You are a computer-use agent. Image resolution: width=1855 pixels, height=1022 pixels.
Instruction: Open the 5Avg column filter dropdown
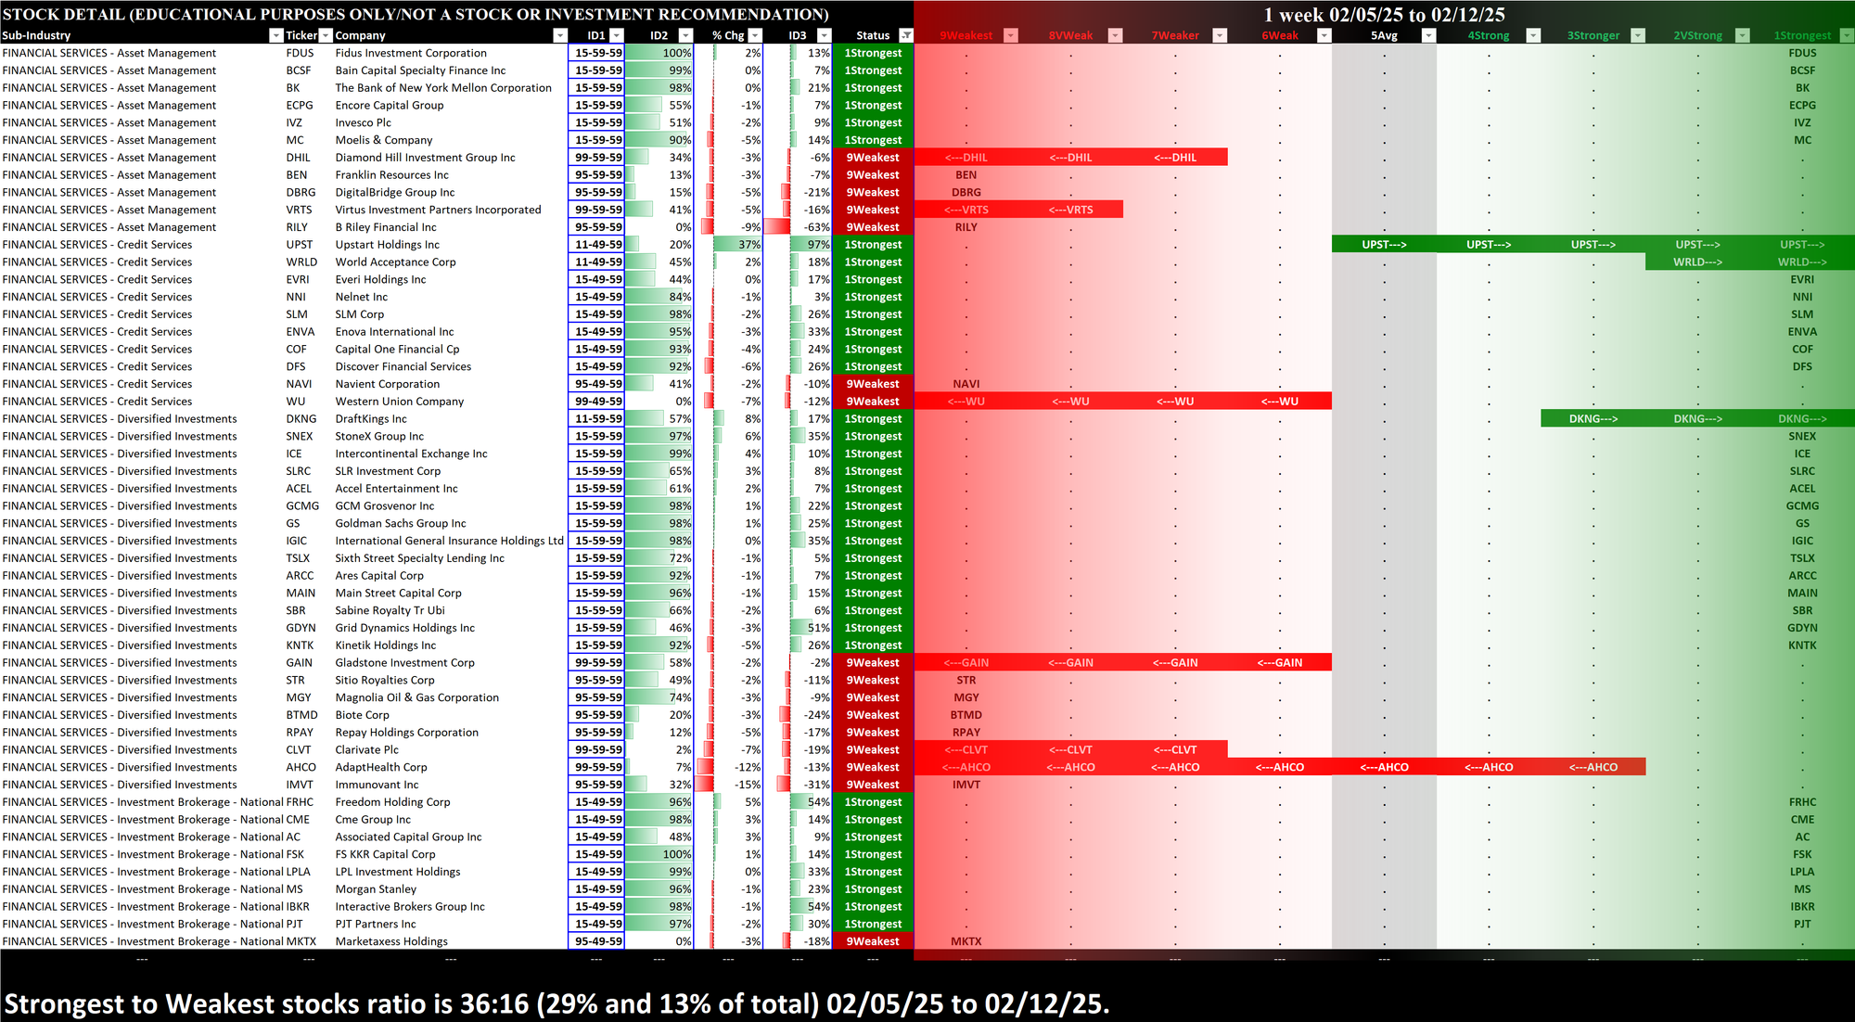(1428, 35)
